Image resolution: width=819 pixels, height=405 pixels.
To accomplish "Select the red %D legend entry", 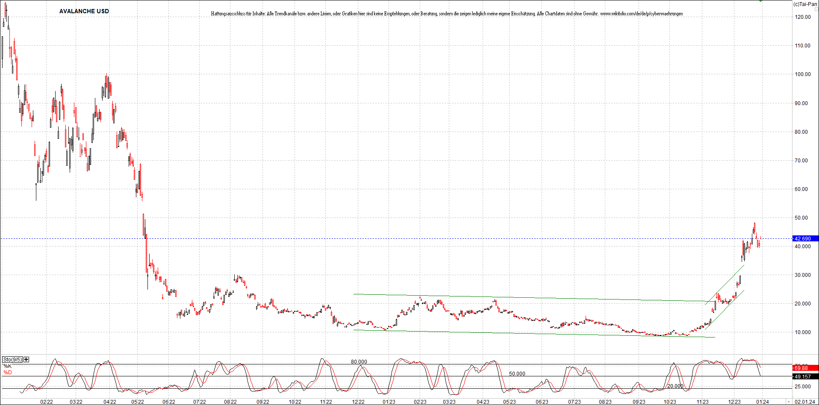I will coord(7,373).
